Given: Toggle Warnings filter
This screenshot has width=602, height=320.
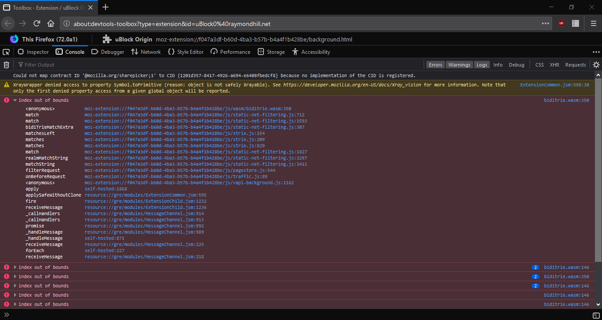Looking at the screenshot, I should pos(459,65).
